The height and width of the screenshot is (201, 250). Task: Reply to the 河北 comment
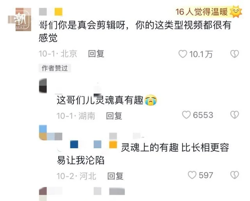coord(115,176)
